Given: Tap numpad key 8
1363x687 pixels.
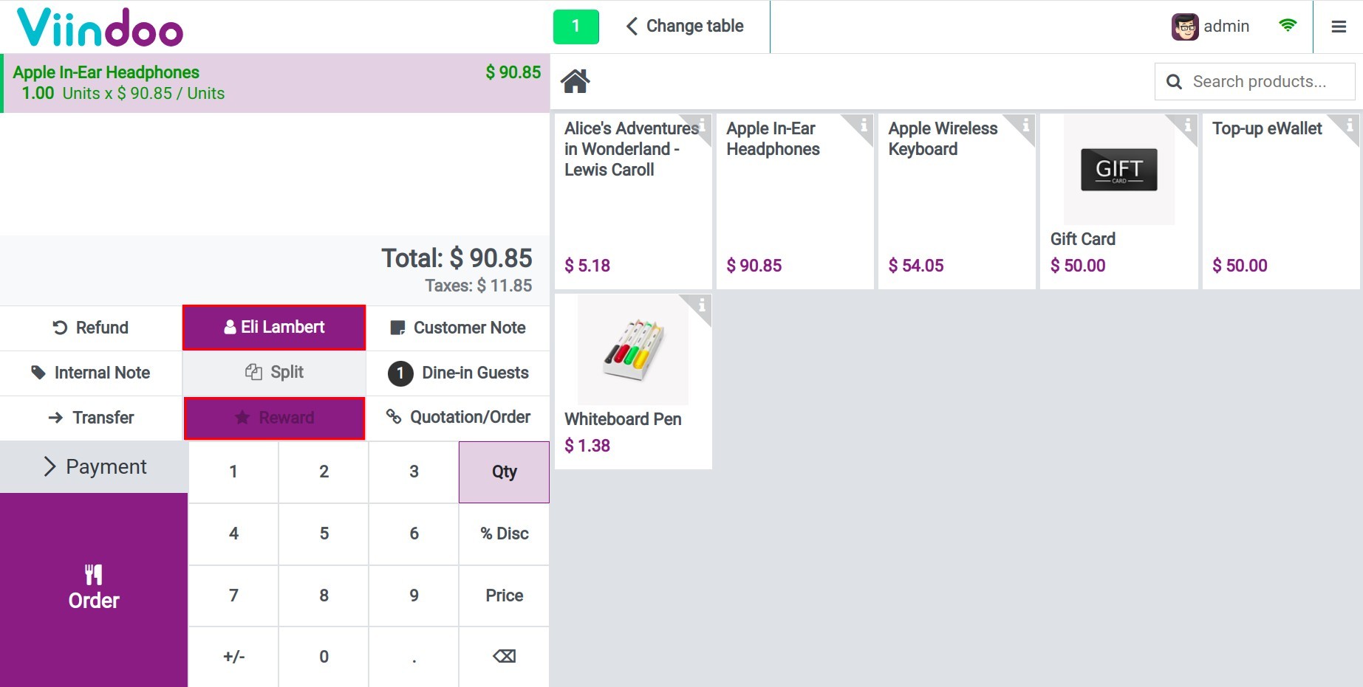Looking at the screenshot, I should [x=324, y=596].
